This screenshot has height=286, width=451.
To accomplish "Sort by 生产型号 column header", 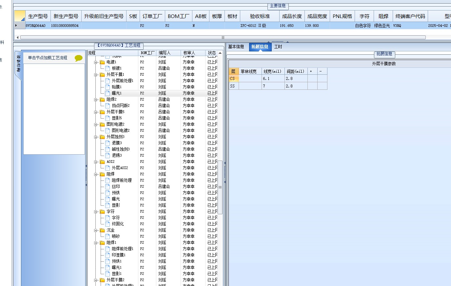I will click(38, 16).
